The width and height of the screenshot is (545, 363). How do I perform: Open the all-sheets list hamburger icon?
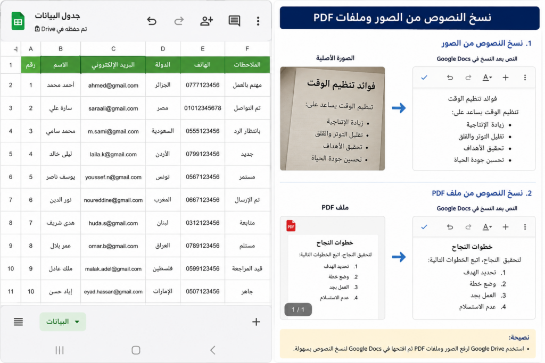[19, 322]
